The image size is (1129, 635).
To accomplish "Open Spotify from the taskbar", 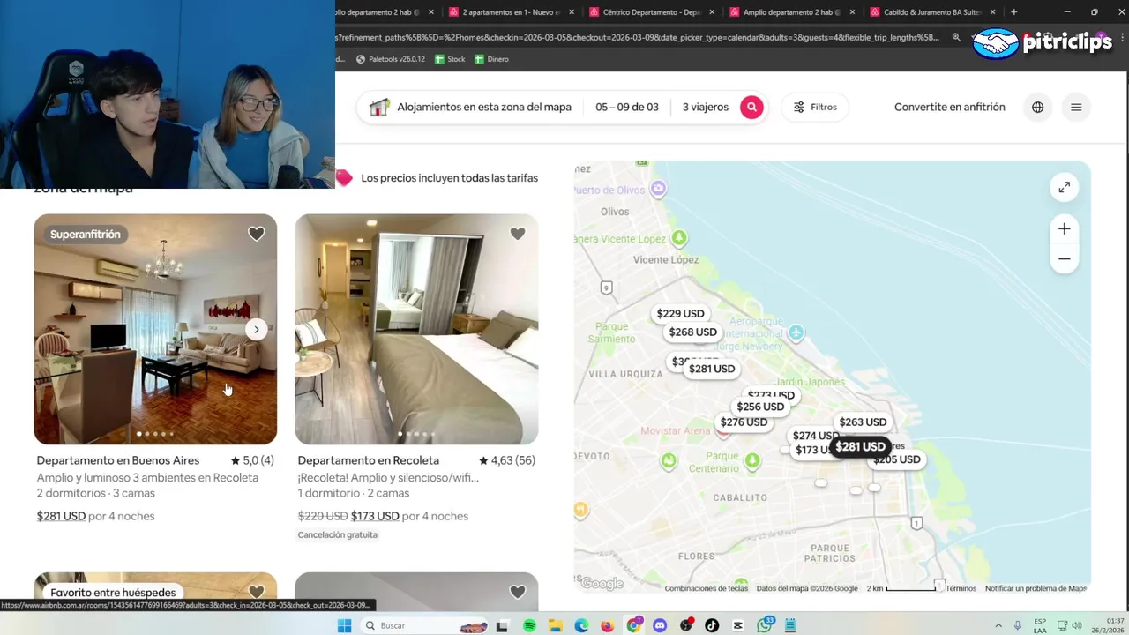I will pos(529,625).
